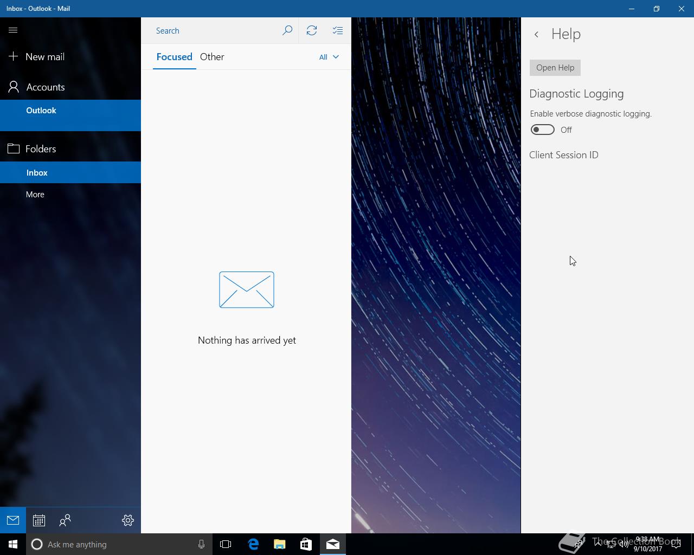The height and width of the screenshot is (555, 694).
Task: Enter selection mode icon
Action: 338,30
